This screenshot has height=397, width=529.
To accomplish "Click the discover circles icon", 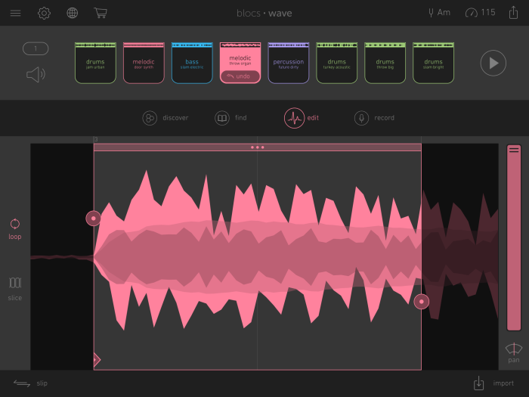I will (x=150, y=118).
